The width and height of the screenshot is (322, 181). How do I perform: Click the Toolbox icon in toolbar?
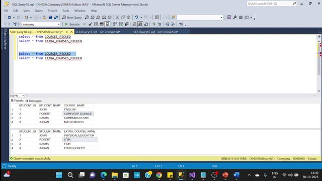point(240,18)
